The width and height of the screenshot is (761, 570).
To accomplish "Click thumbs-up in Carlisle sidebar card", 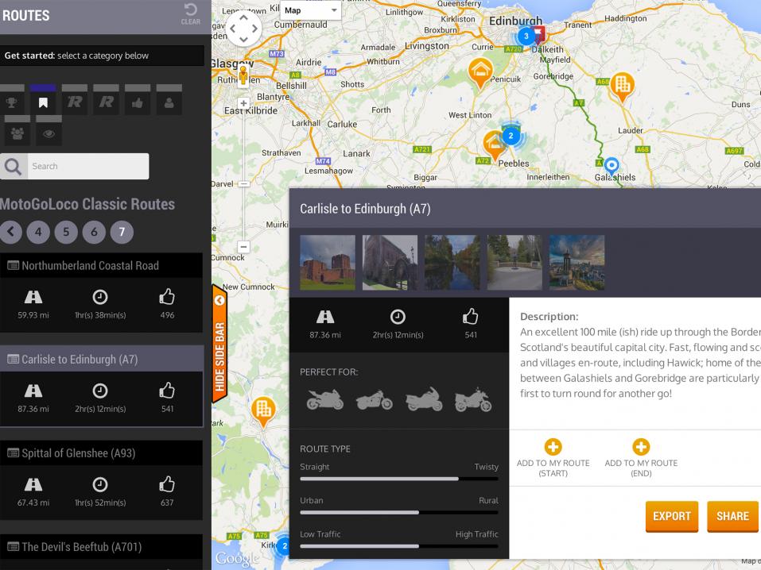I will (x=167, y=390).
